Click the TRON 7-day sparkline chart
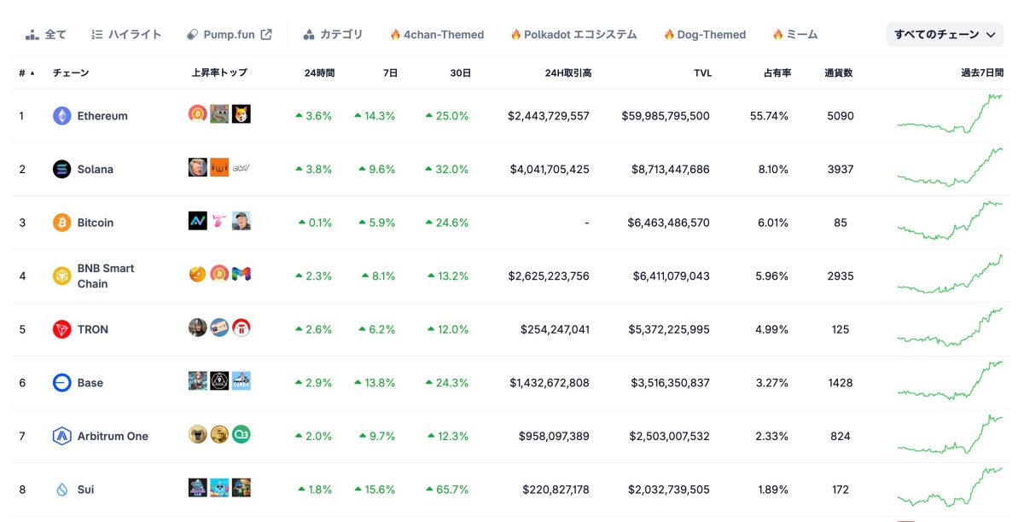The width and height of the screenshot is (1024, 522). 950,328
